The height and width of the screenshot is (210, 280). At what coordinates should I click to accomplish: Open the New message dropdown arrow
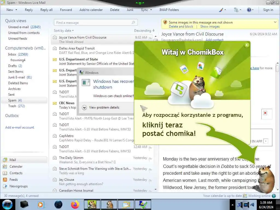point(16,10)
